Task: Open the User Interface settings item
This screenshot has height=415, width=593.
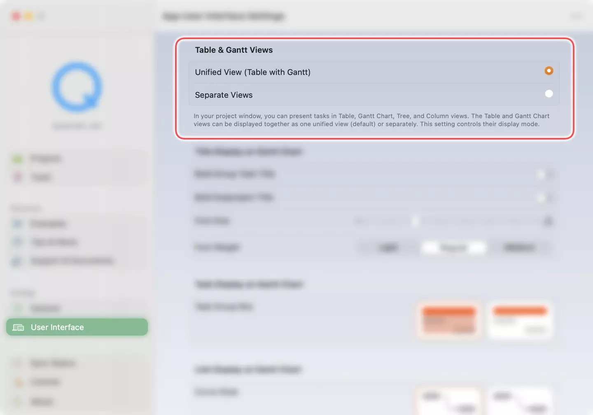Action: point(77,327)
